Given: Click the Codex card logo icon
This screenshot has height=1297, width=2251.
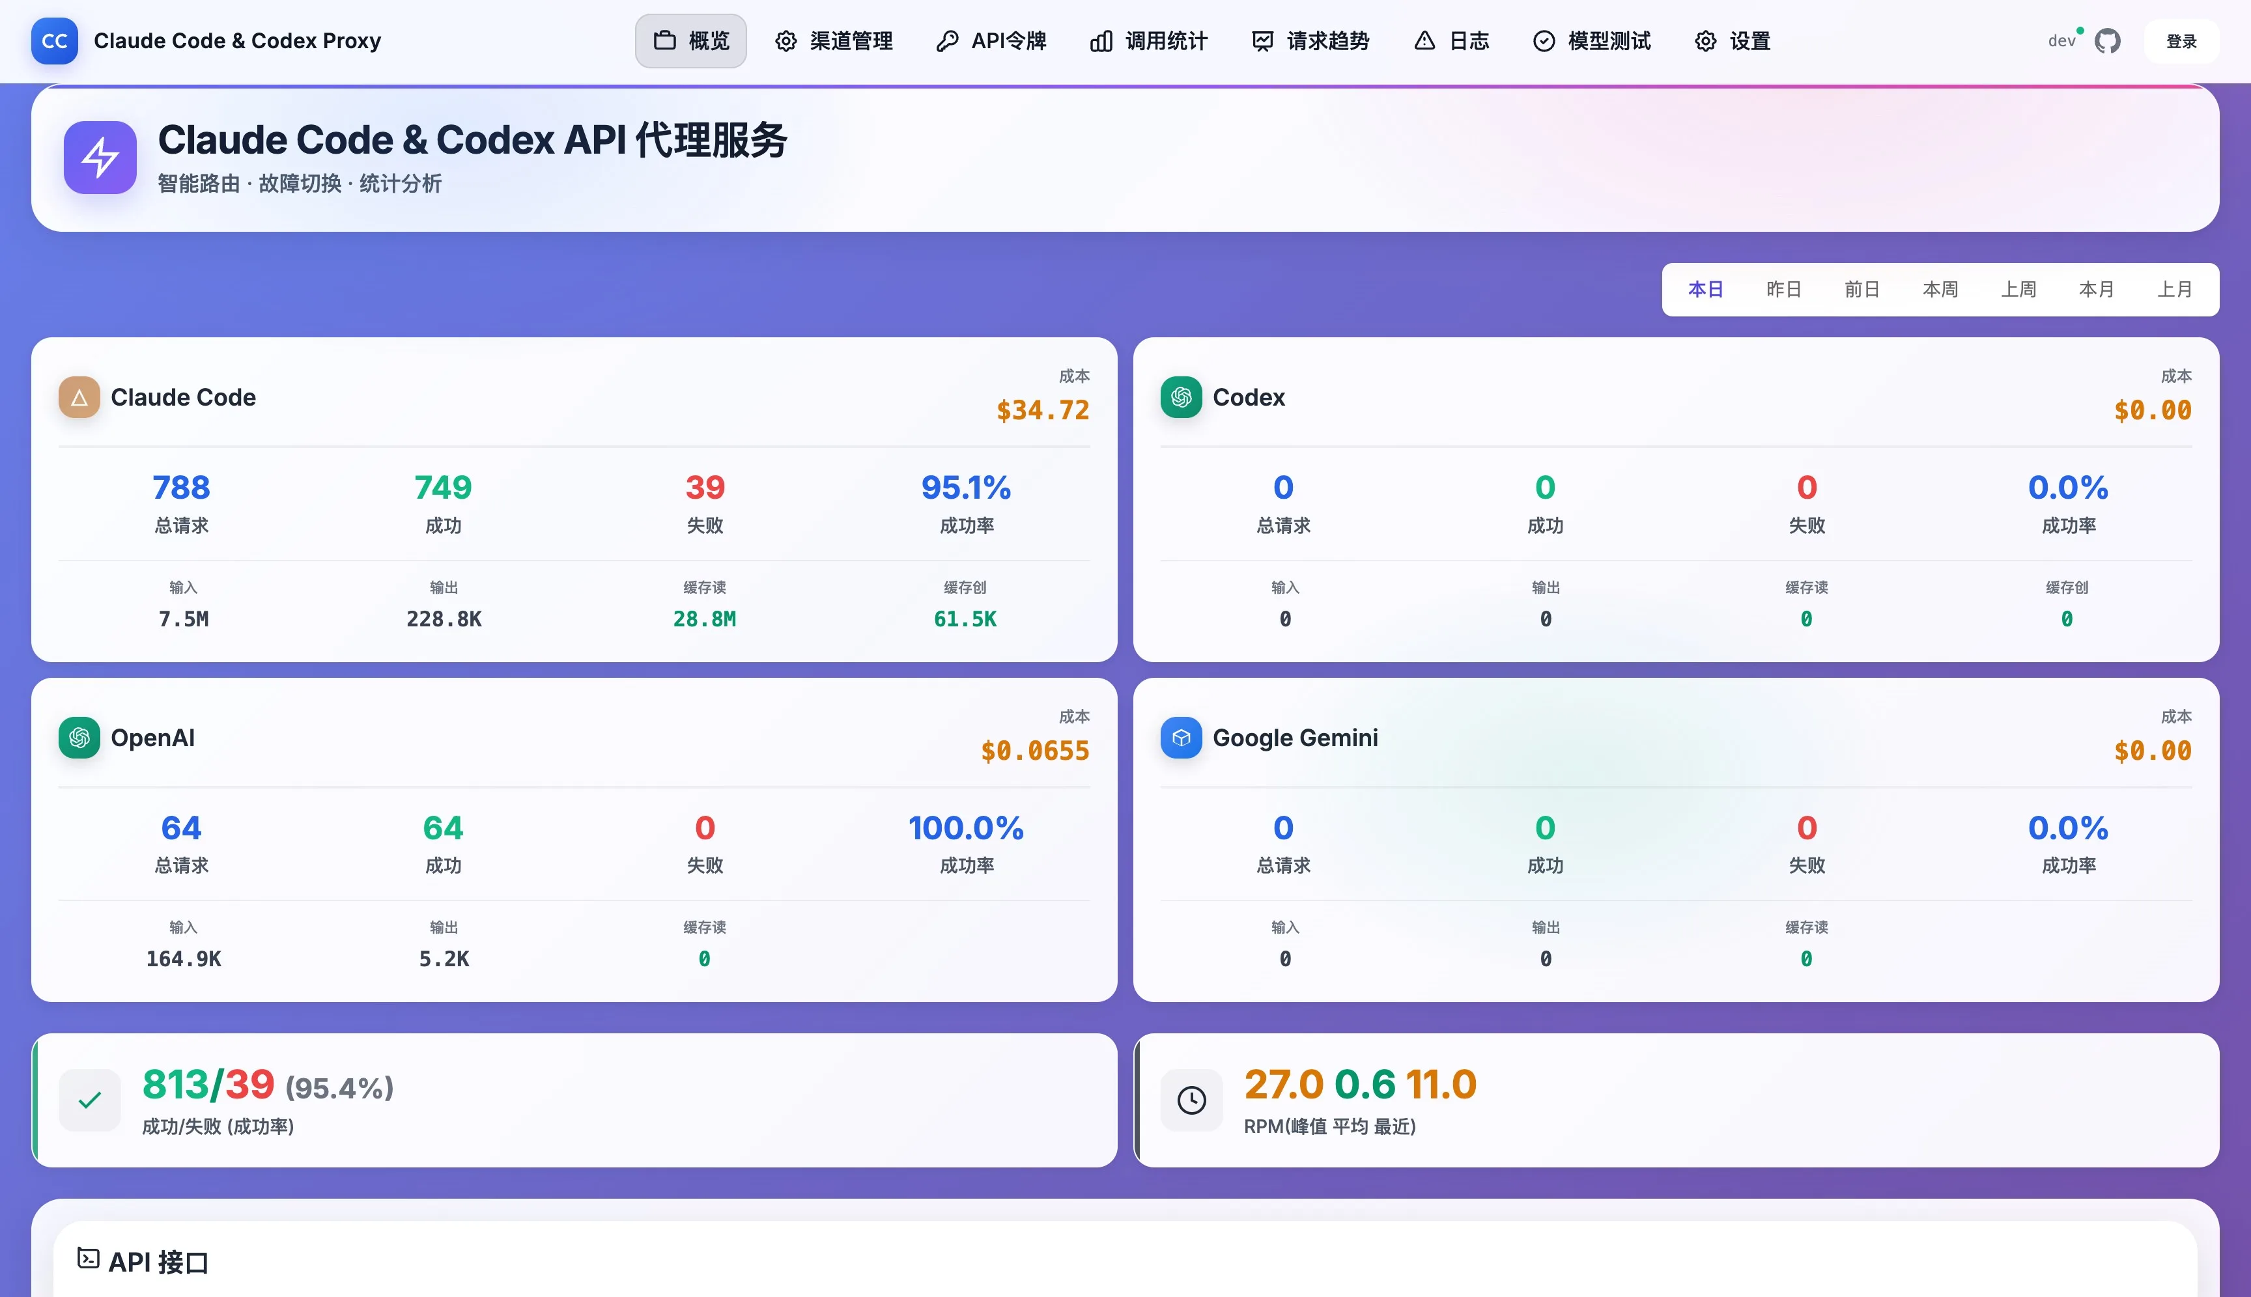Looking at the screenshot, I should click(1181, 397).
